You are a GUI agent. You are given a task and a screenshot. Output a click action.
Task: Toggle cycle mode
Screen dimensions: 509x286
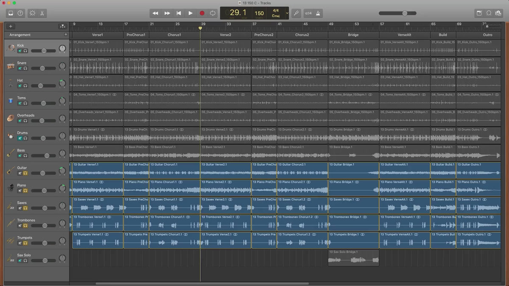(213, 13)
